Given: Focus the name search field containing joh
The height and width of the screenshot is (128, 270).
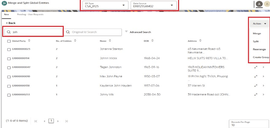Looking at the screenshot, I should (34, 32).
